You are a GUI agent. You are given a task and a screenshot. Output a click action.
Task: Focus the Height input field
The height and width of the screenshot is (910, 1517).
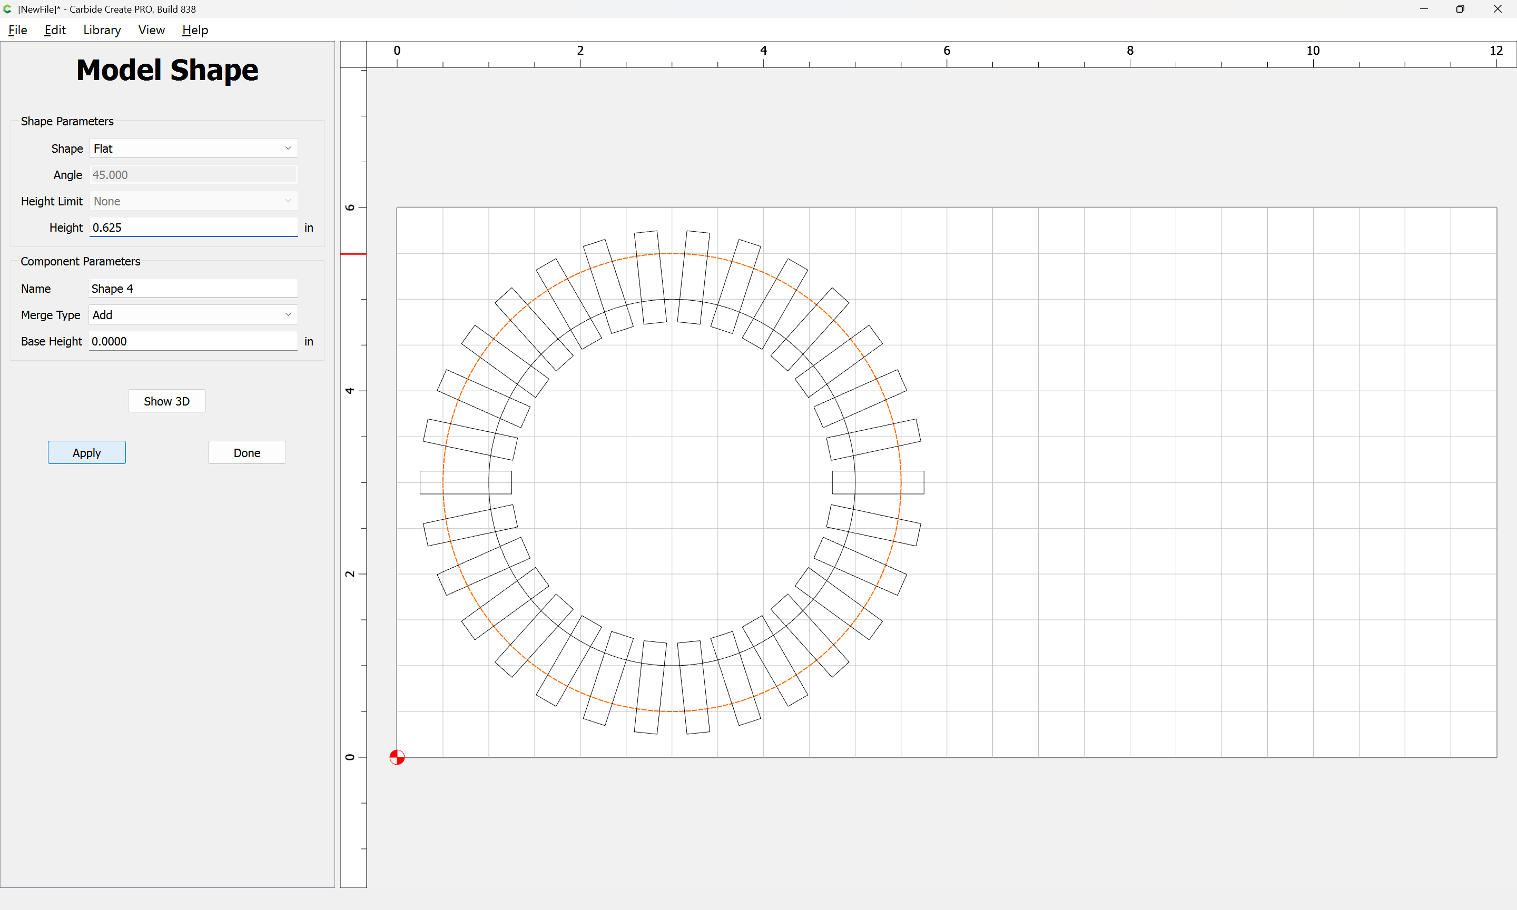[x=193, y=227]
